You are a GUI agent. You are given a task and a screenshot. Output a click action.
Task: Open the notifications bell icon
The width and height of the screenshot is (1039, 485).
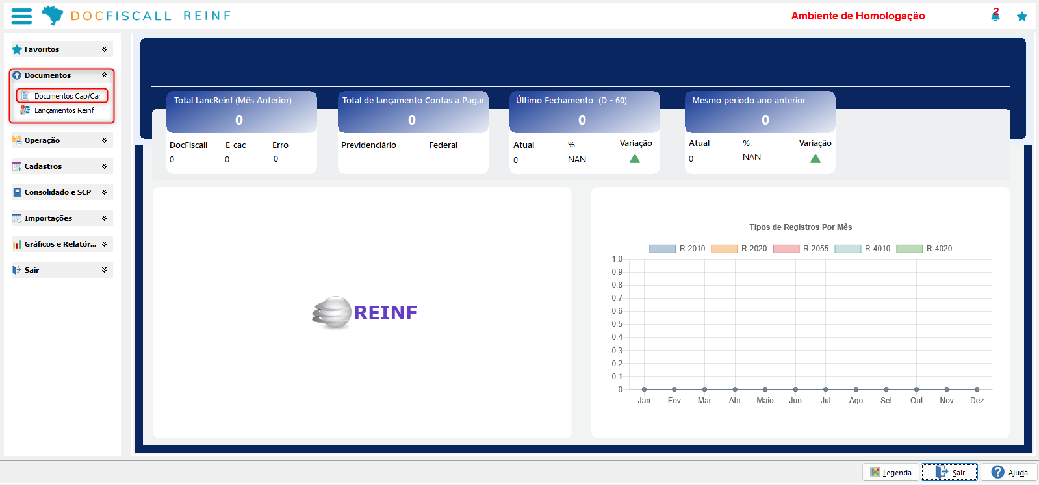995,16
